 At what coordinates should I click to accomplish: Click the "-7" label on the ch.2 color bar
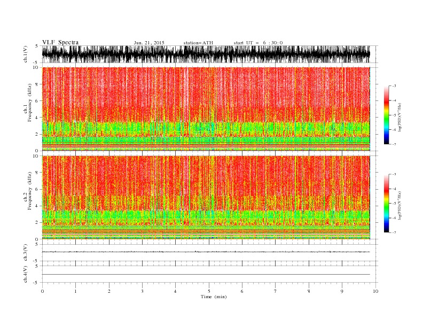[394, 232]
